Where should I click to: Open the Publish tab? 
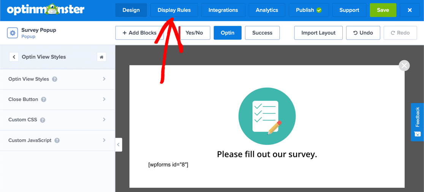pyautogui.click(x=309, y=10)
